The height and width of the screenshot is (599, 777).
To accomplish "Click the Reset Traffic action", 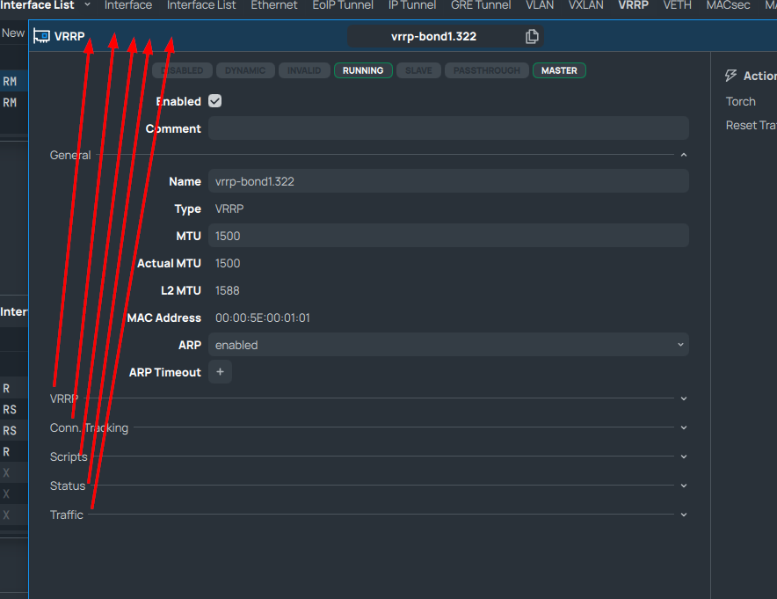I will click(x=752, y=125).
